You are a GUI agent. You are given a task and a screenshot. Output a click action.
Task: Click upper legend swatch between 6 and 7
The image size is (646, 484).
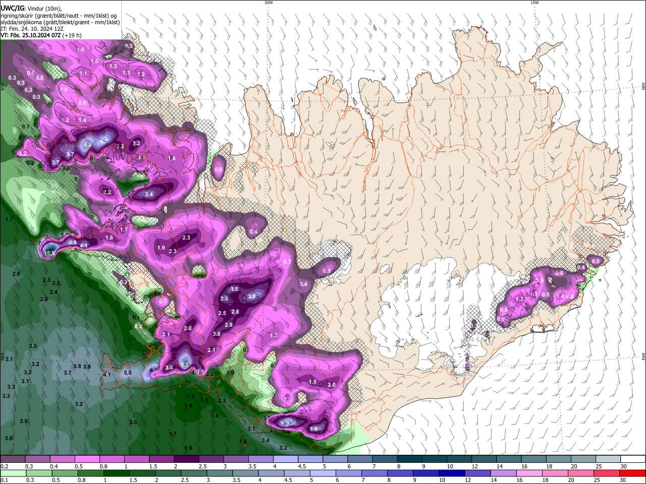(x=360, y=459)
